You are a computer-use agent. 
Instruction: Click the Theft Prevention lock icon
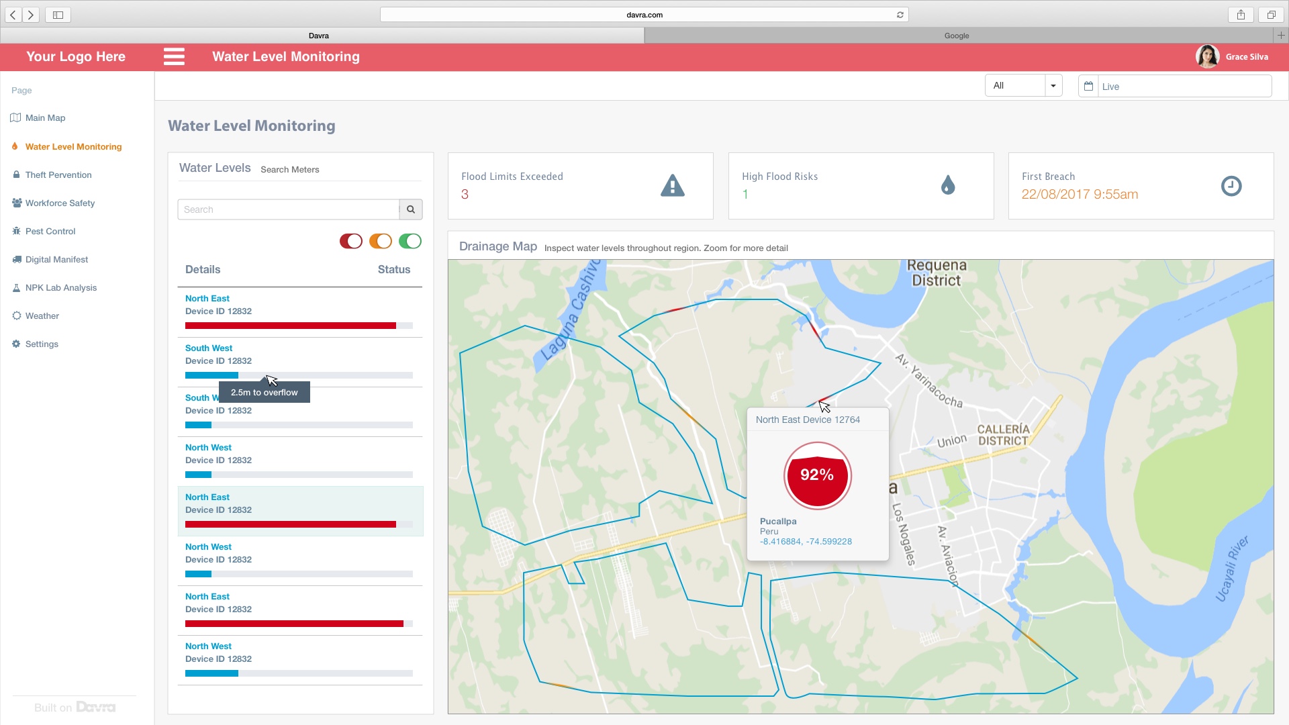click(x=16, y=175)
